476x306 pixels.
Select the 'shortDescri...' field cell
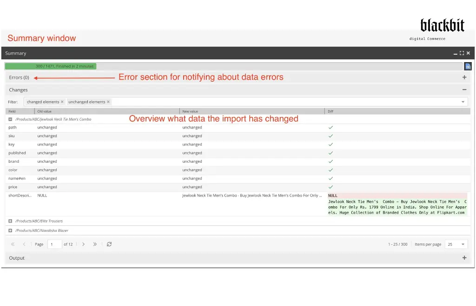(x=20, y=196)
